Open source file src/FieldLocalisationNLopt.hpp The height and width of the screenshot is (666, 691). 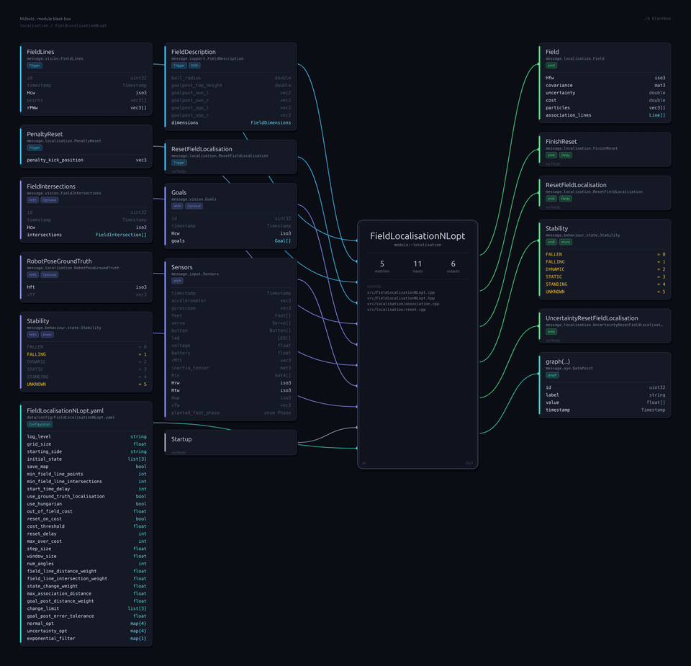401,298
